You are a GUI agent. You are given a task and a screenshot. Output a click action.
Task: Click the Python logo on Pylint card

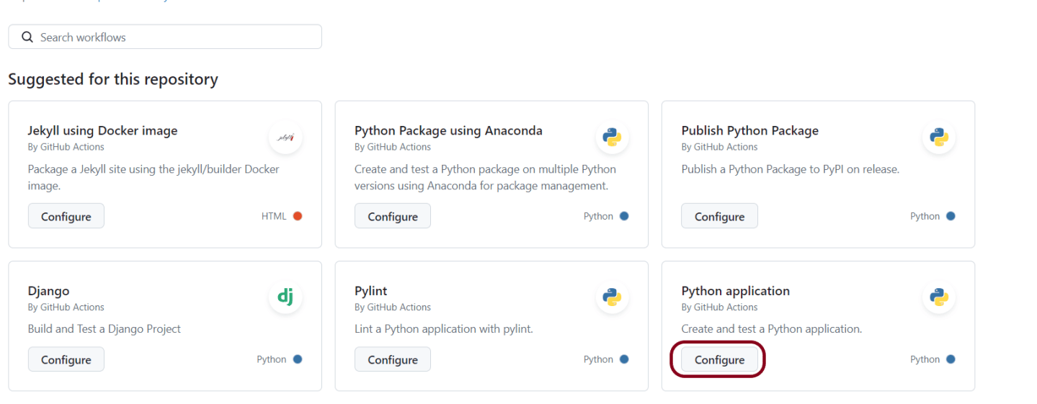pos(612,297)
